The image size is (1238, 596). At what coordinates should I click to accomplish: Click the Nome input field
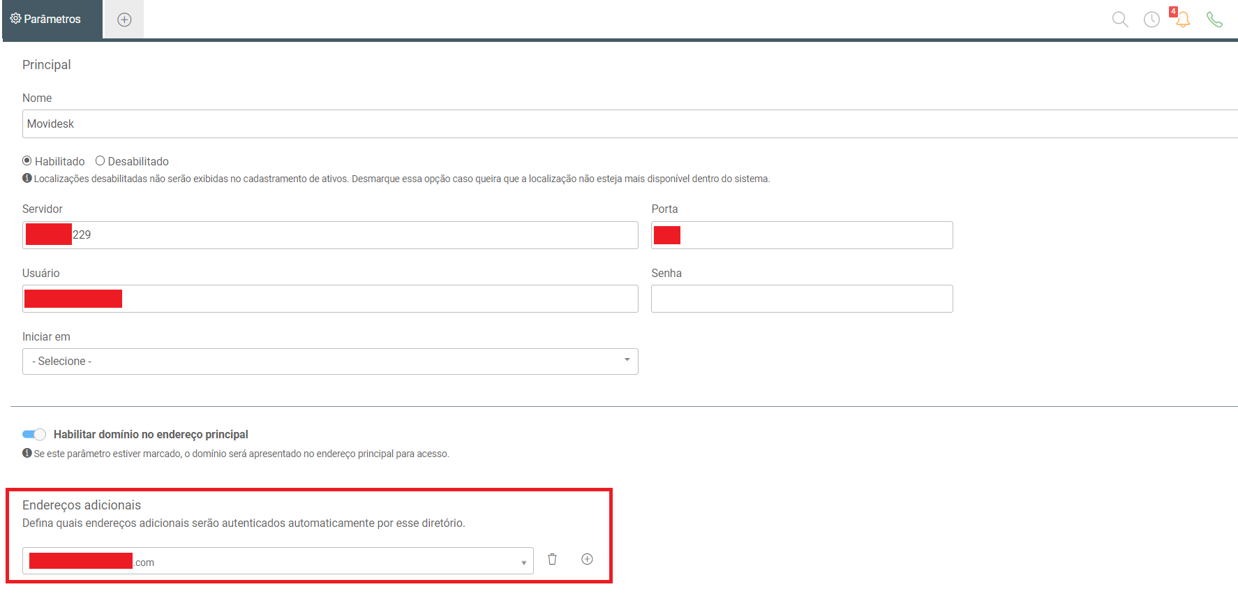coord(630,124)
